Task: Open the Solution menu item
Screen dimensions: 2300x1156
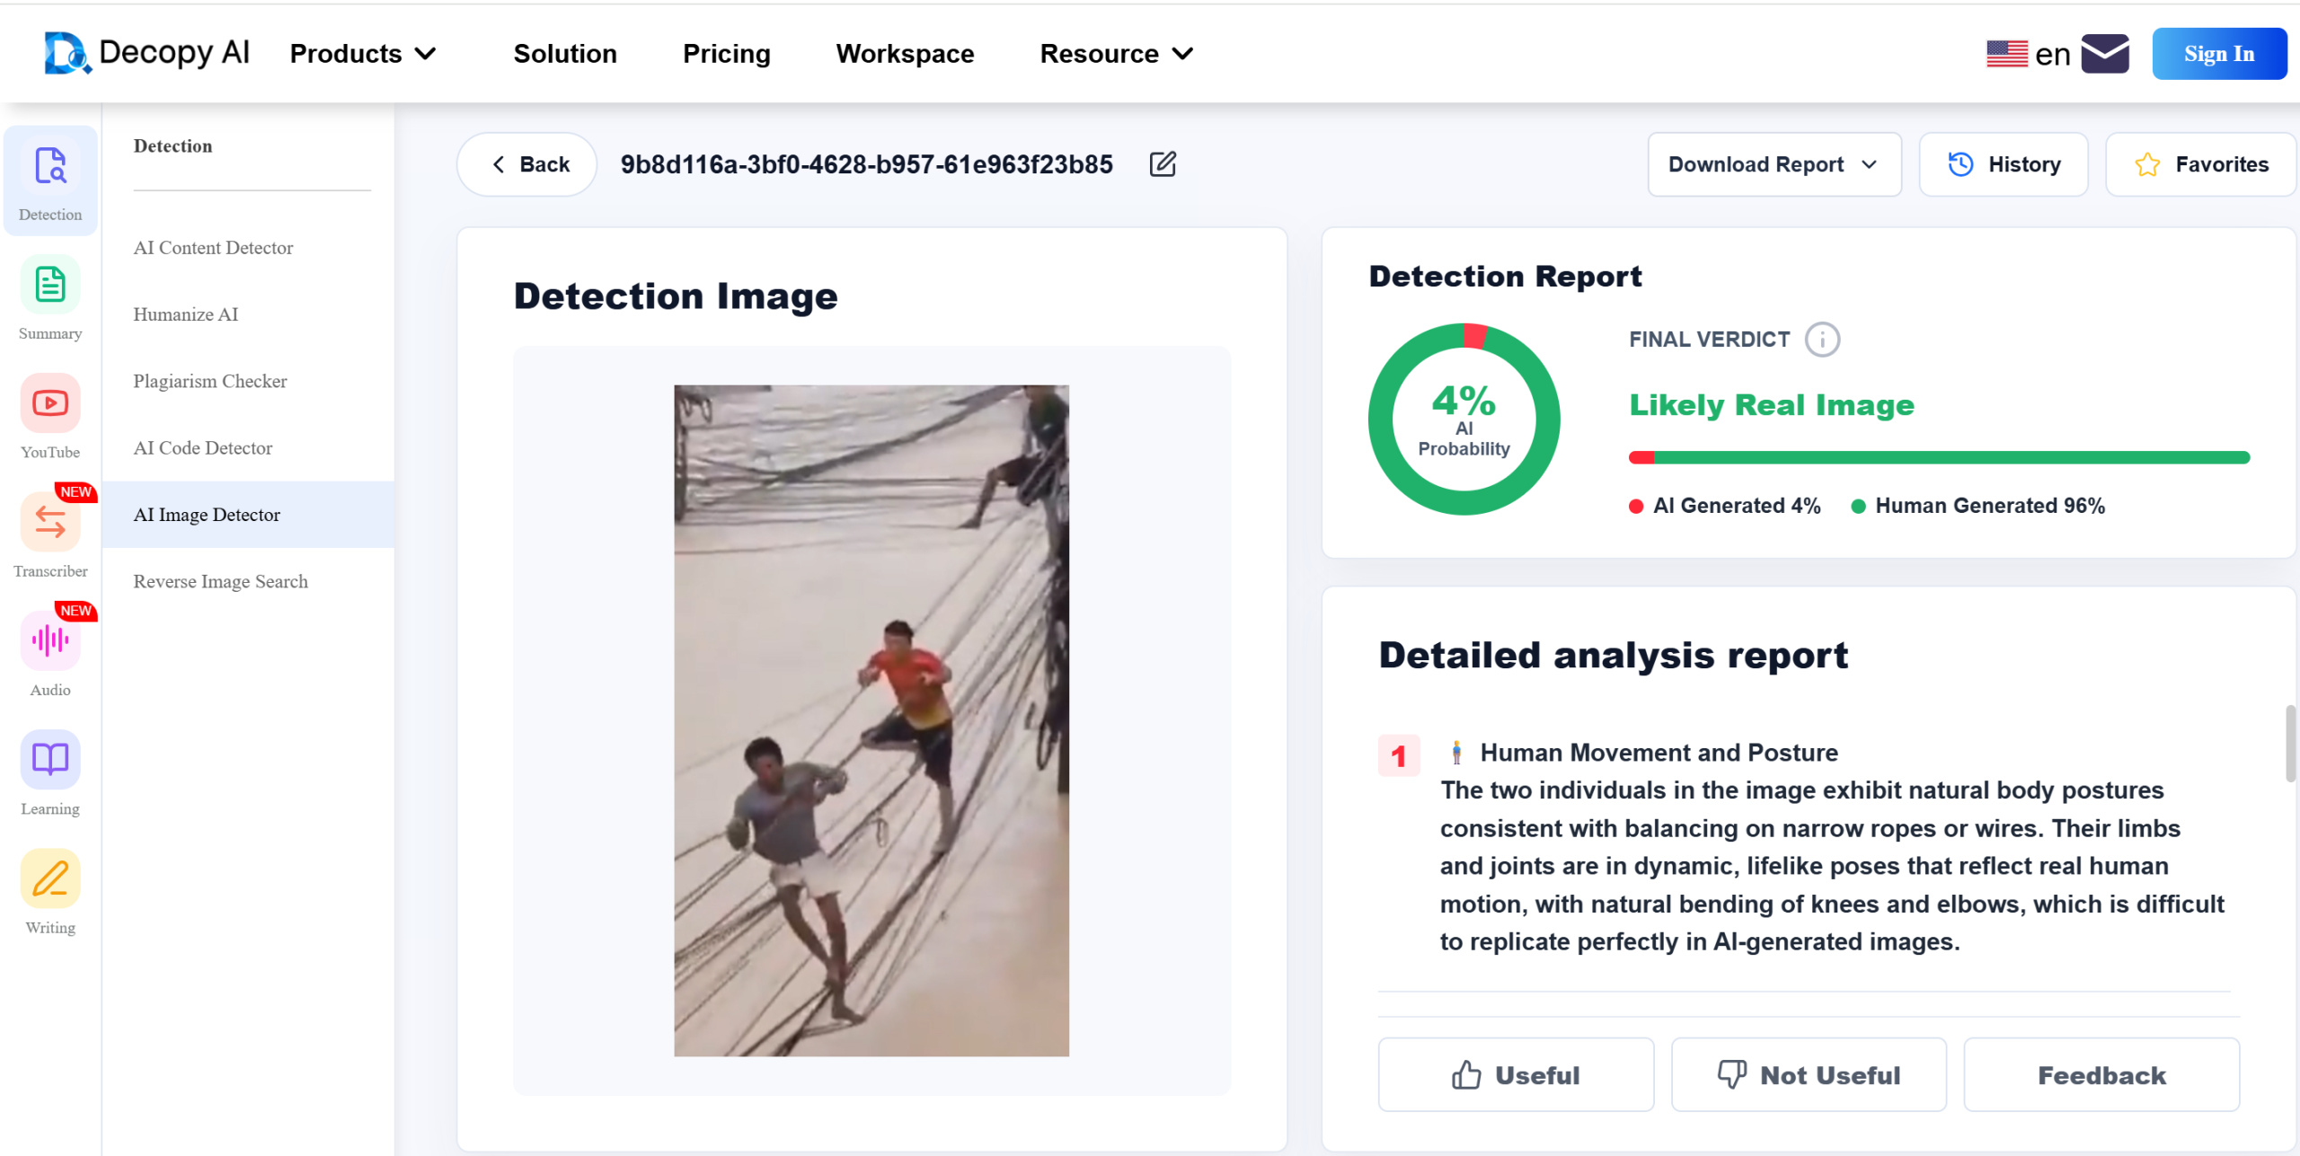Action: tap(565, 54)
